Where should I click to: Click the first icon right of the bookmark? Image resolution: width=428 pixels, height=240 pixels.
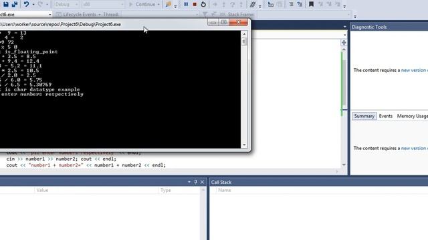tap(320, 4)
